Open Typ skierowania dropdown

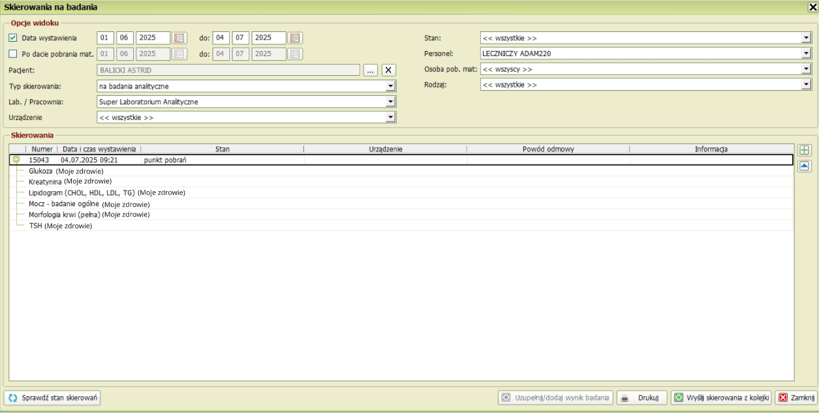[x=391, y=86]
